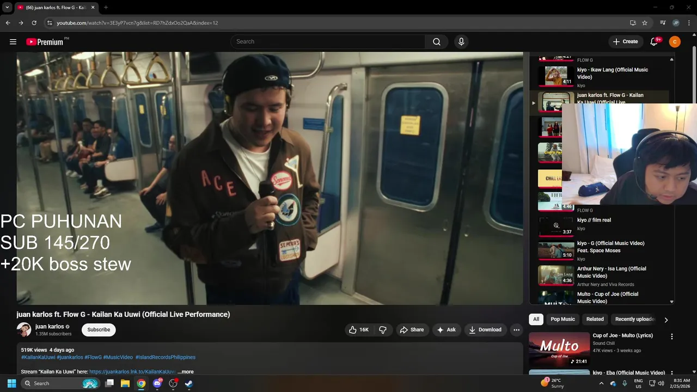Open the #KailanKaUuwi hashtag
The image size is (697, 392).
tap(38, 357)
